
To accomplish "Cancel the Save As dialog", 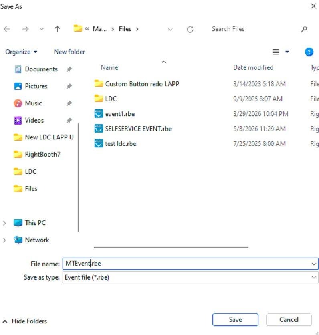I will [x=289, y=320].
